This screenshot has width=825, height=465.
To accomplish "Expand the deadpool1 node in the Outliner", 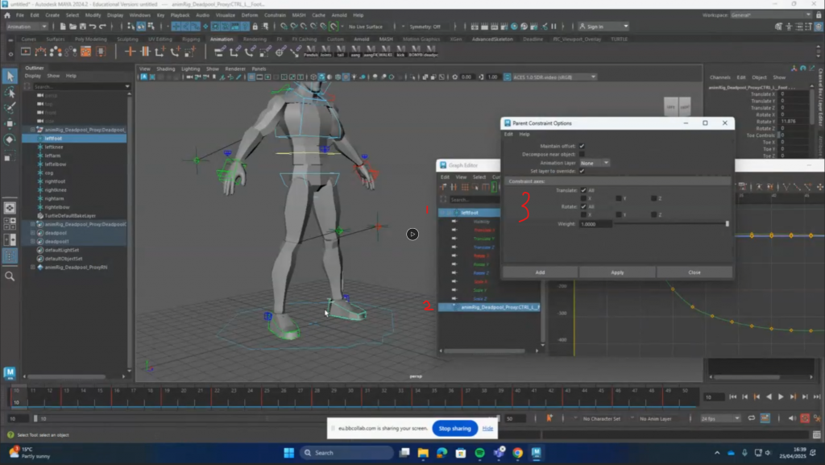I will tap(32, 242).
